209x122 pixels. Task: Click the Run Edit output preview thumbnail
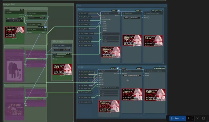pyautogui.click(x=111, y=52)
